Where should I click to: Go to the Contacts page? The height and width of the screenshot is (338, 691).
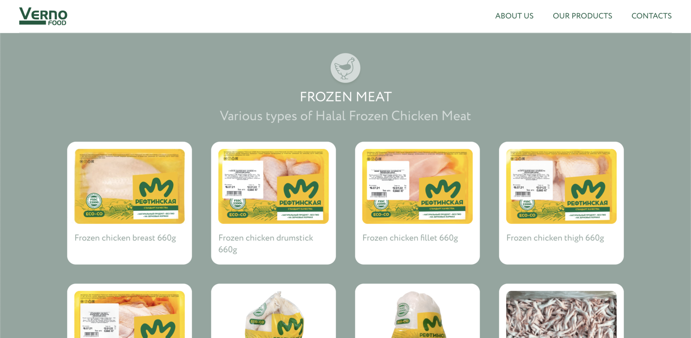click(652, 16)
